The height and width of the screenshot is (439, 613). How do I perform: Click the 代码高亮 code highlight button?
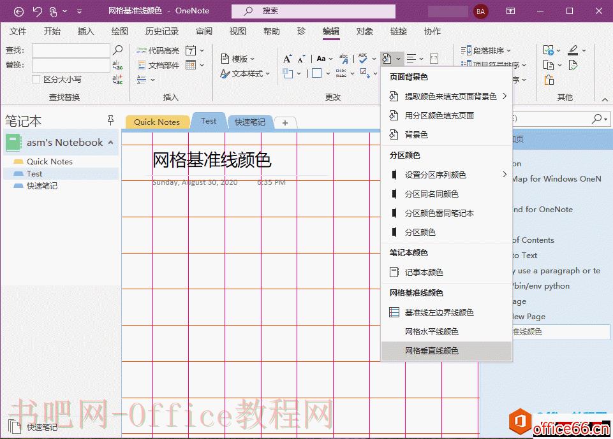click(158, 50)
